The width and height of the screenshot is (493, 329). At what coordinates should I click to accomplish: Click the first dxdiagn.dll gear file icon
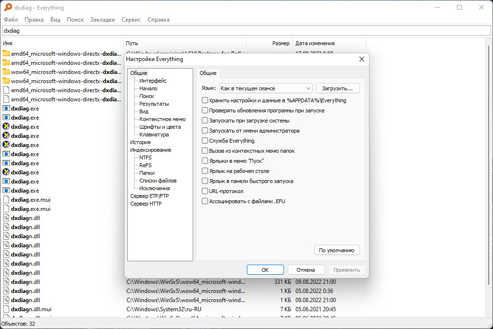tap(6, 218)
